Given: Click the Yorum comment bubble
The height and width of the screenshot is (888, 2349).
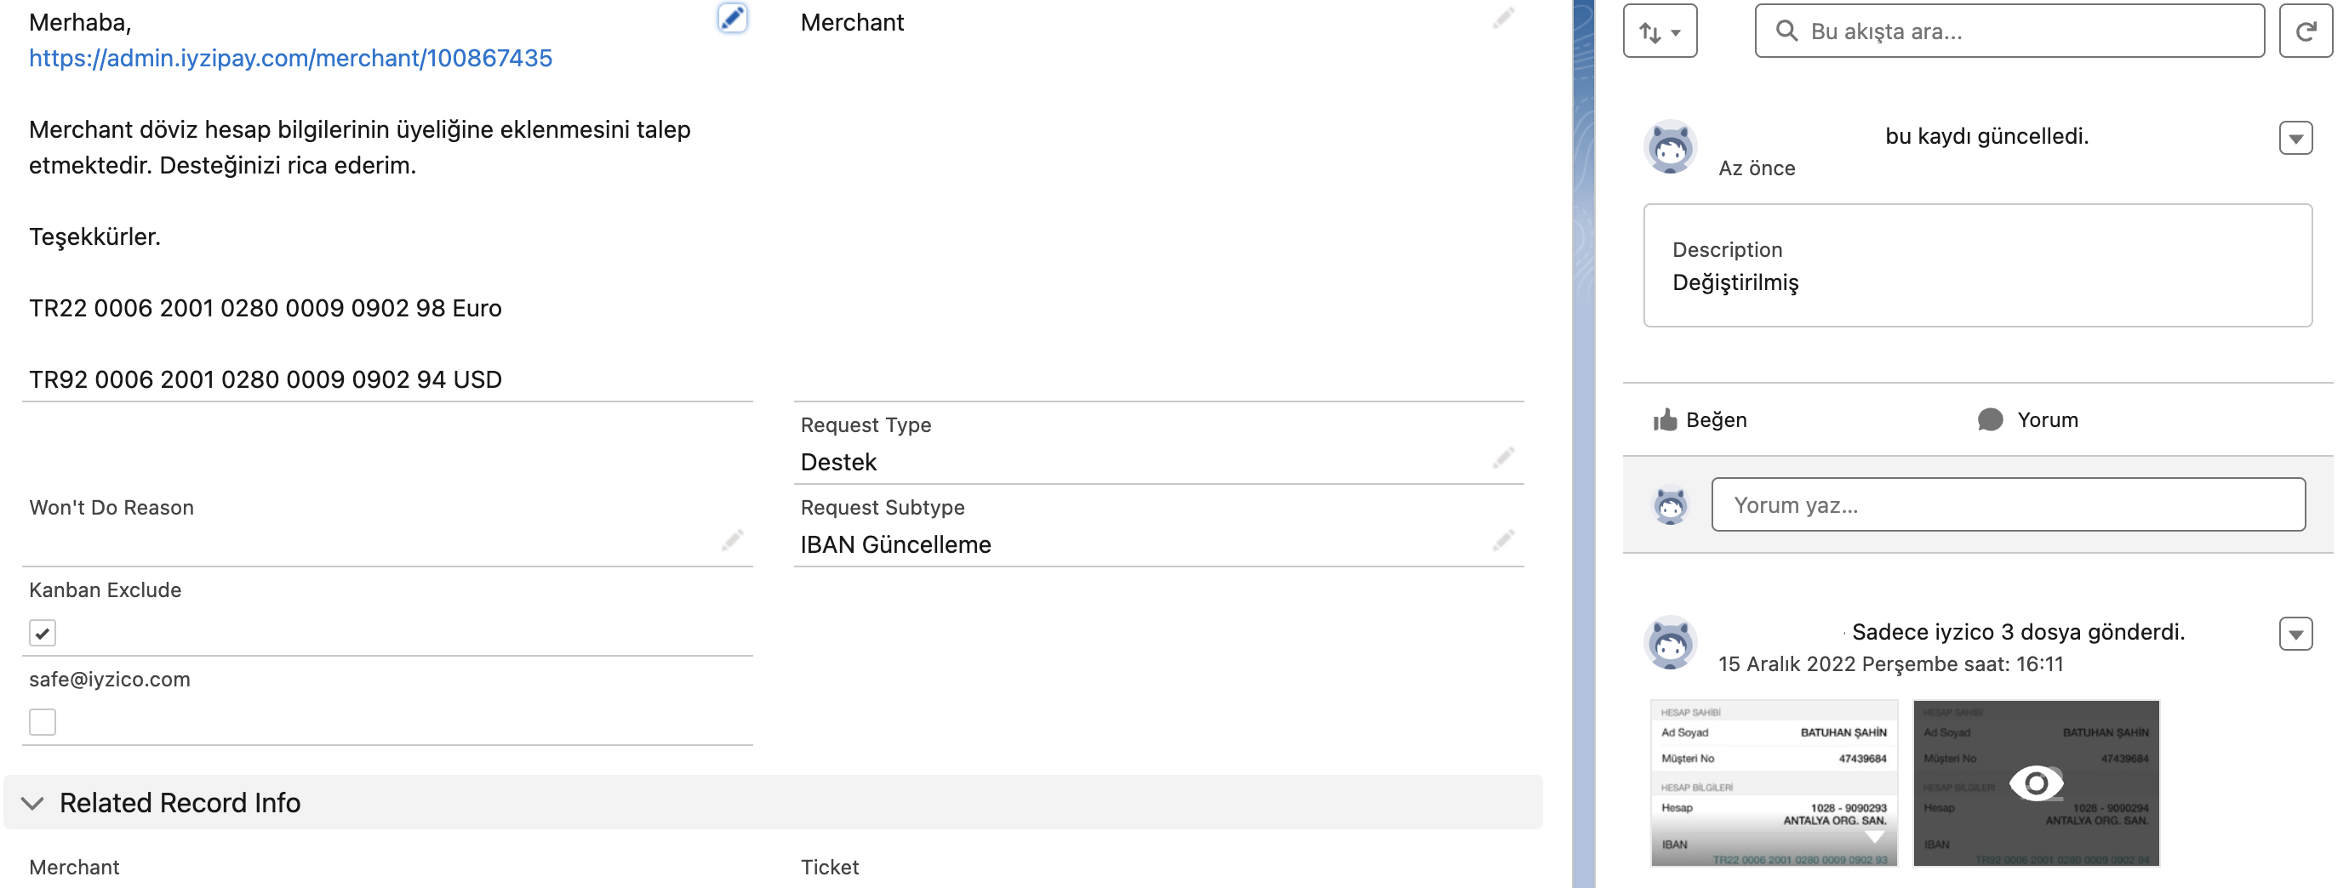Looking at the screenshot, I should point(1990,419).
